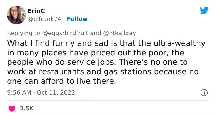This screenshot has width=216, height=117.
Task: Open the ErinC display name
Action: coord(36,11)
